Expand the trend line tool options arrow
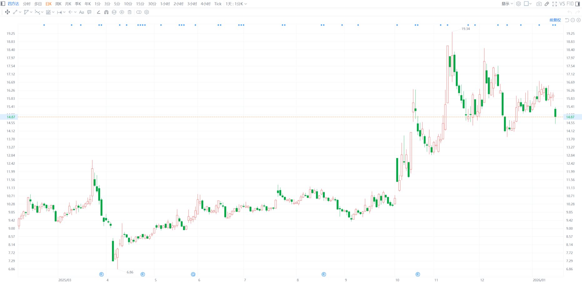This screenshot has width=582, height=284. [x=20, y=12]
